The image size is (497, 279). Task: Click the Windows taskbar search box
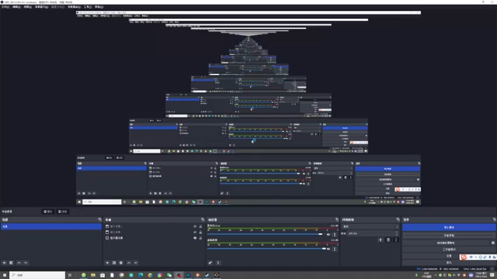point(37,275)
